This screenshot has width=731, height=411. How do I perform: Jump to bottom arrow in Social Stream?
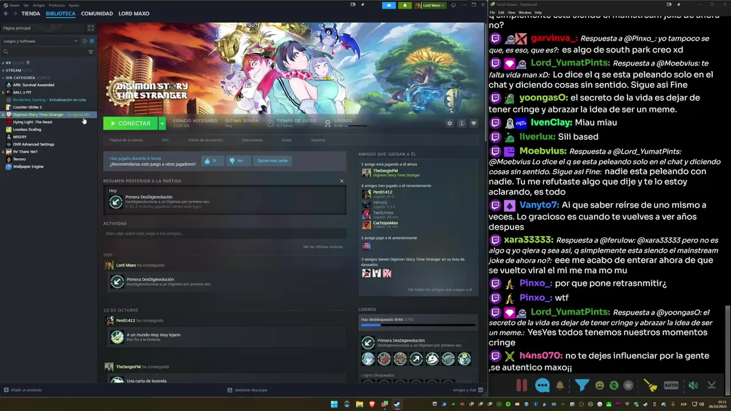(x=712, y=385)
